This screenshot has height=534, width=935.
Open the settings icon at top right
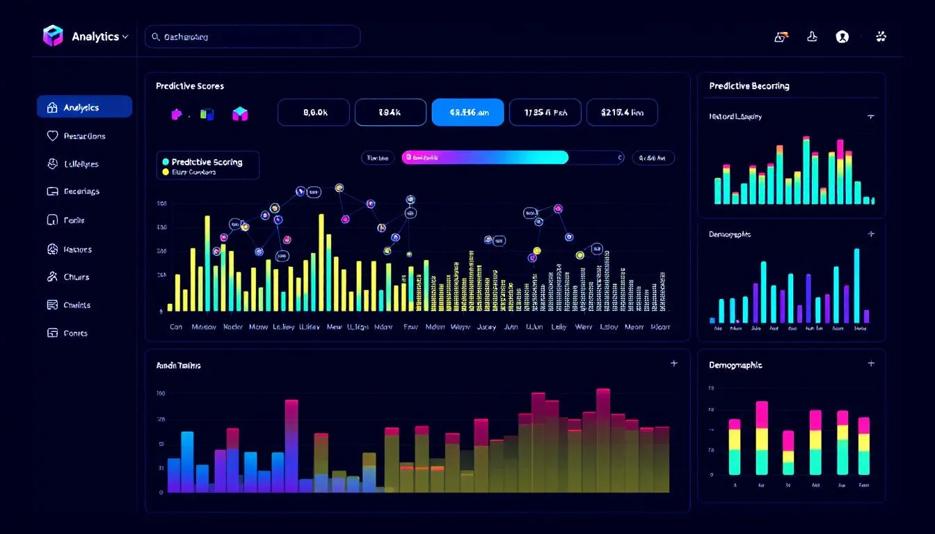(881, 36)
